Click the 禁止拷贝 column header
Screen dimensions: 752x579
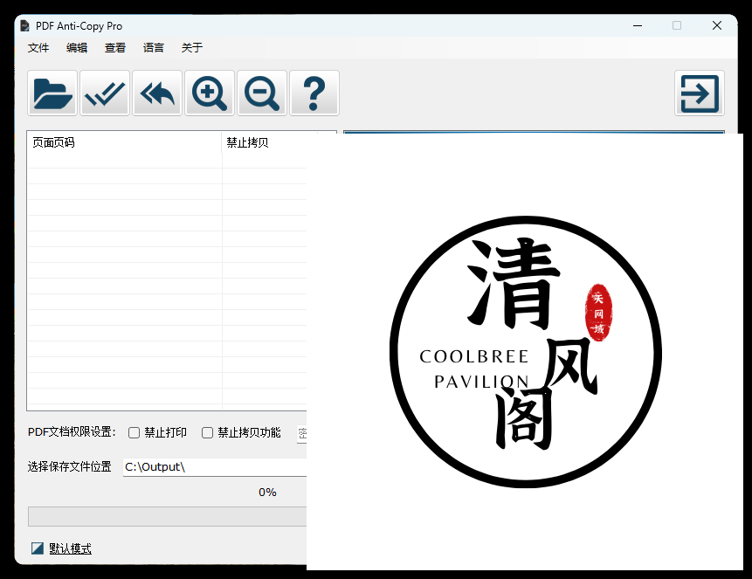(265, 142)
